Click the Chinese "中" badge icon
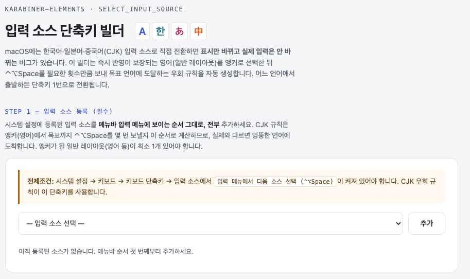470x279 pixels. 198,31
